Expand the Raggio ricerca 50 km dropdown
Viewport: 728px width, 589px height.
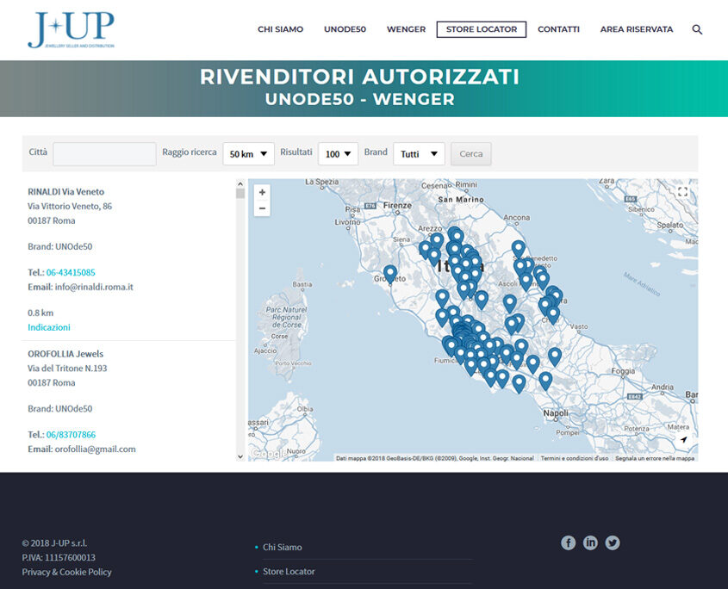tap(248, 154)
